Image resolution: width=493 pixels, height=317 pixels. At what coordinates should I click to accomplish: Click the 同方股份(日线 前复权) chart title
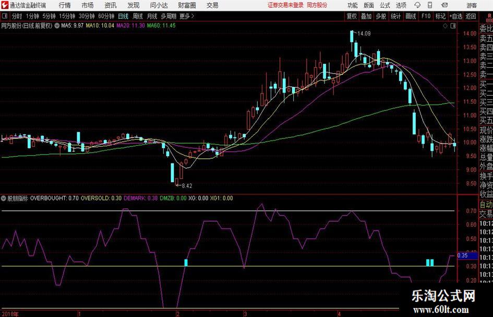coord(27,26)
